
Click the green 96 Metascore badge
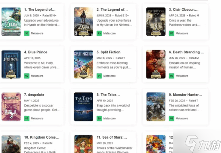tap(27, 33)
